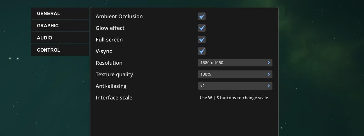Click the Interface scale label

[x=114, y=98]
